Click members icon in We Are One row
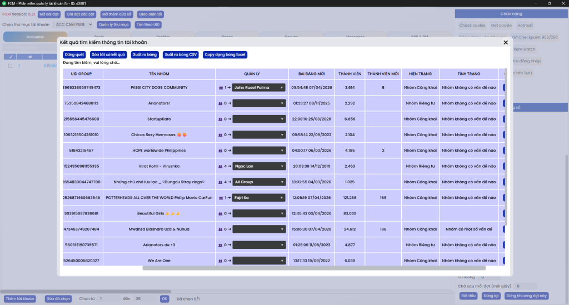Screen dimensions: 569x305 [x=221, y=261]
